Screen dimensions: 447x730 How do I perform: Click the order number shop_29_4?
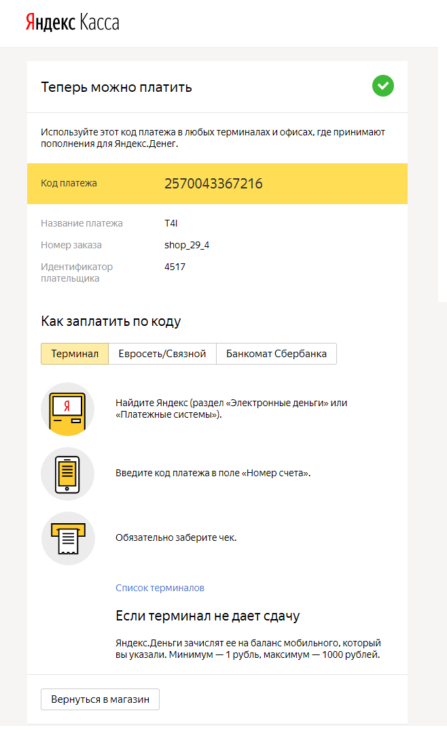[187, 245]
